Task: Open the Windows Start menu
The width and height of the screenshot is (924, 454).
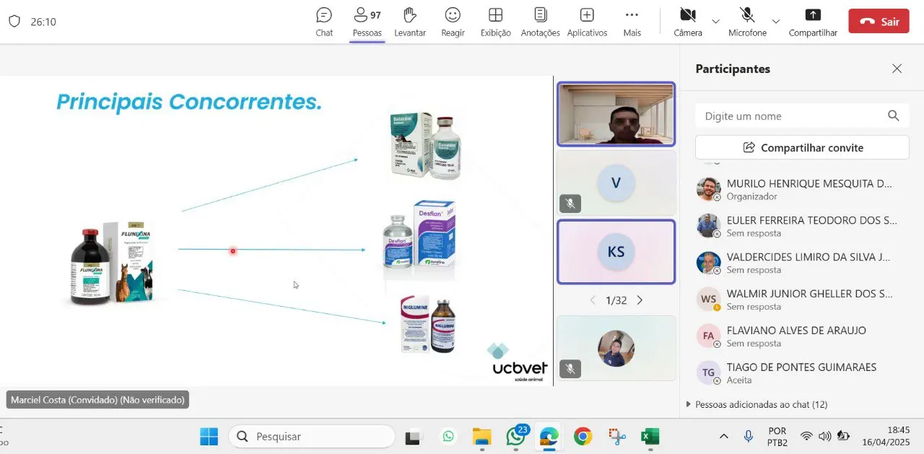Action: pyautogui.click(x=209, y=437)
